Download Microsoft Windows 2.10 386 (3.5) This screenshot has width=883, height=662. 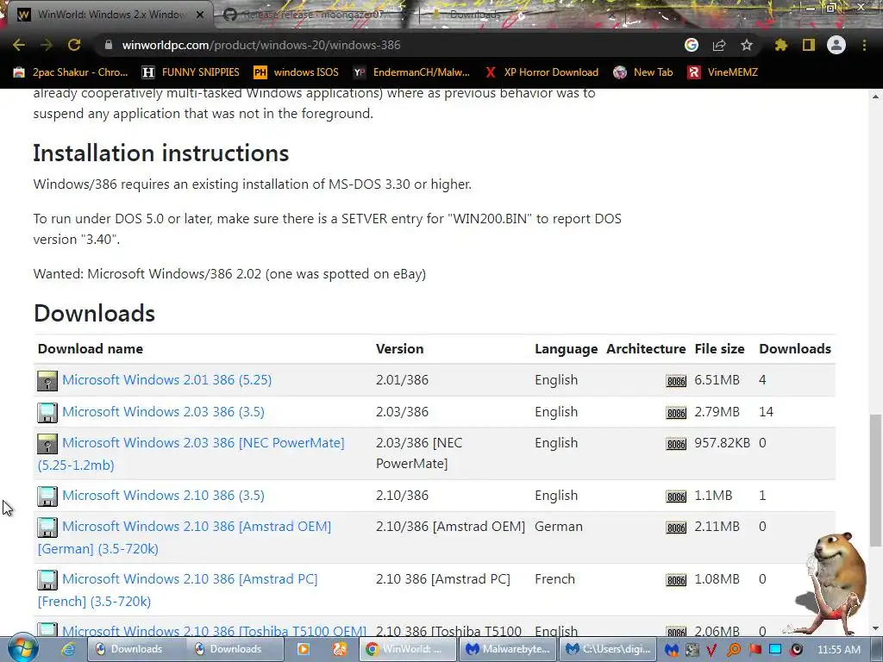pos(163,496)
